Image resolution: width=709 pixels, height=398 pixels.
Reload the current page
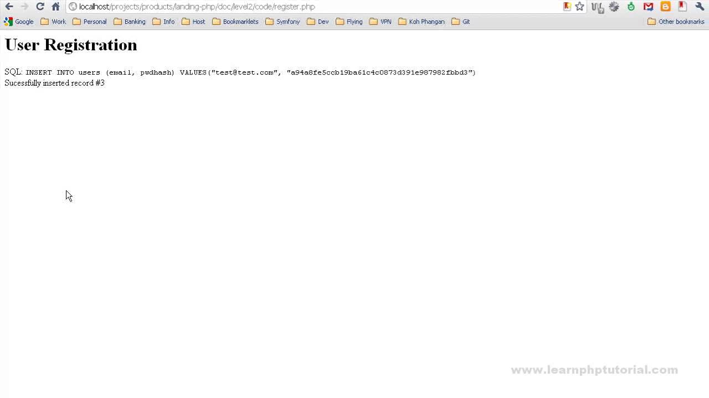[x=40, y=7]
